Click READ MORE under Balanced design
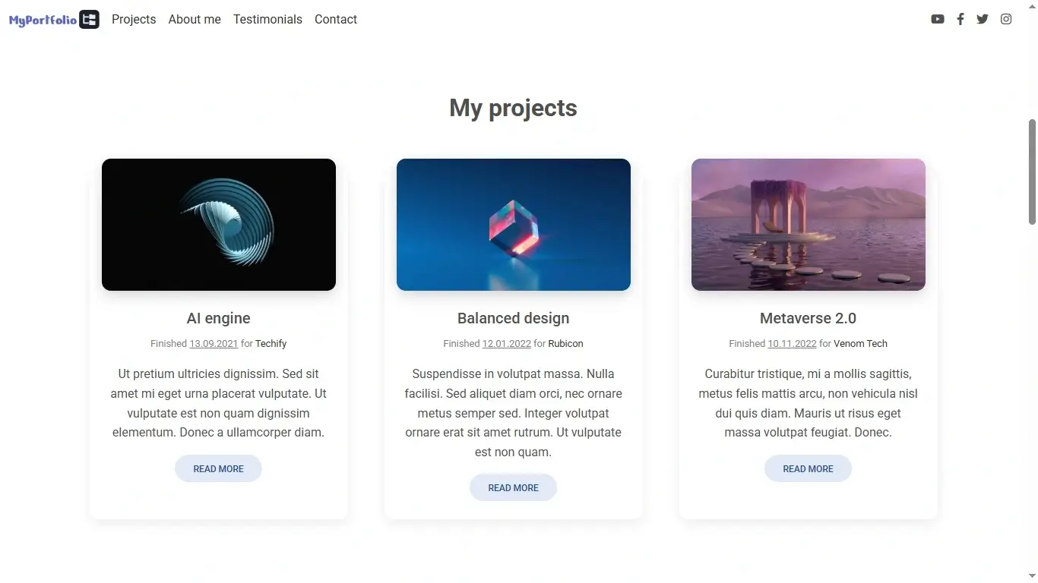Image resolution: width=1038 pixels, height=583 pixels. pos(514,487)
